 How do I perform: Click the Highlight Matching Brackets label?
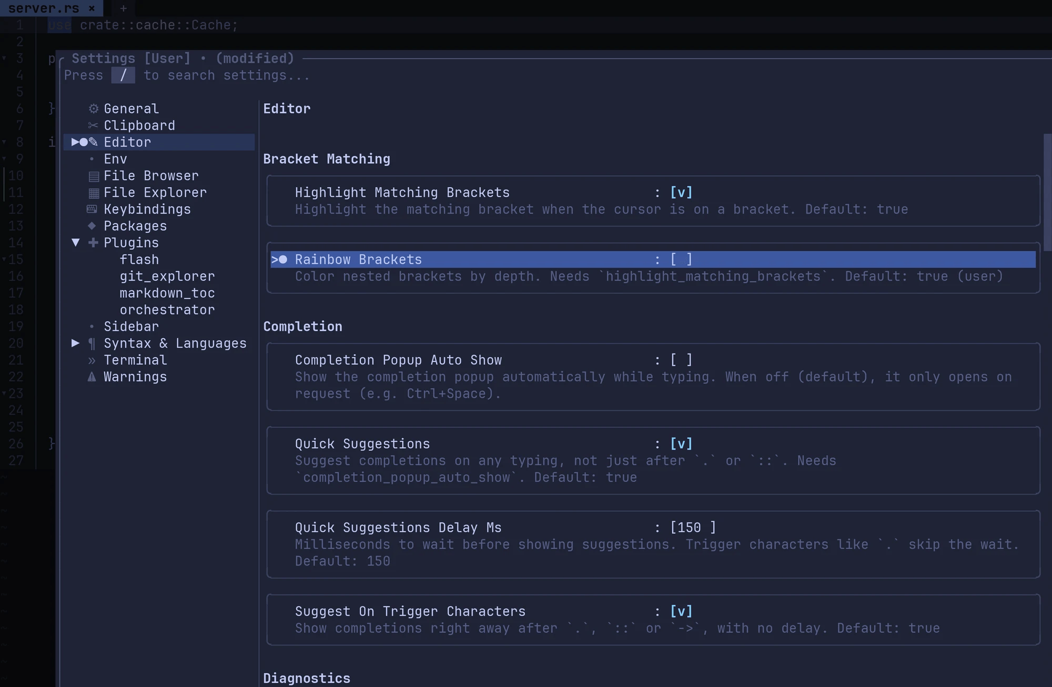pos(402,193)
